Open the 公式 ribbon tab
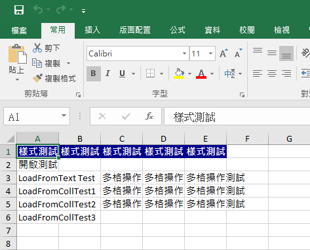This screenshot has width=310, height=250. [178, 30]
